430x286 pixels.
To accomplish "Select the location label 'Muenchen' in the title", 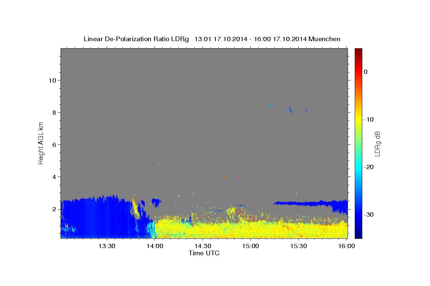I will pos(325,39).
